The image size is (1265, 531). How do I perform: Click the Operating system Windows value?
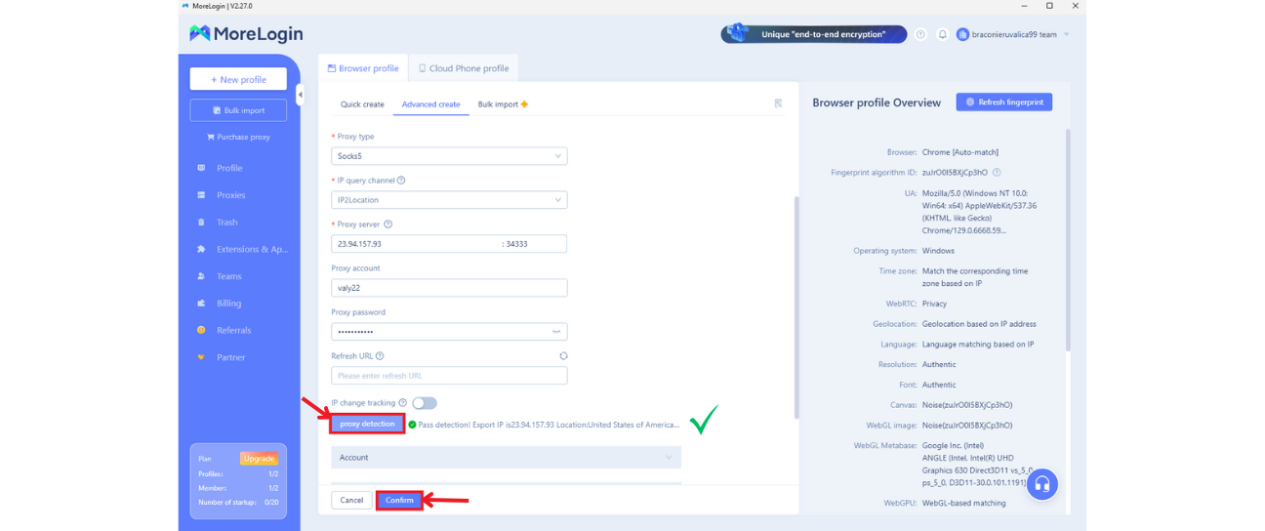click(938, 251)
